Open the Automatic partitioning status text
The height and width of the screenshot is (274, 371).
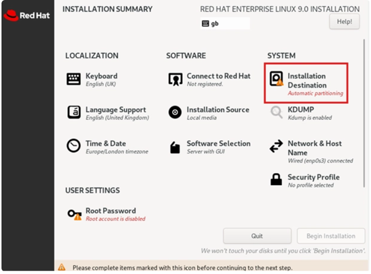coord(315,93)
